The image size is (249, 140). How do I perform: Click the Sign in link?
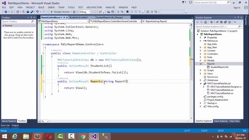tap(237, 8)
